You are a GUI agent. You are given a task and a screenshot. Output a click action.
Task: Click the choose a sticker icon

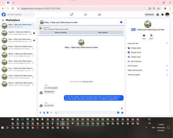(x=48, y=112)
